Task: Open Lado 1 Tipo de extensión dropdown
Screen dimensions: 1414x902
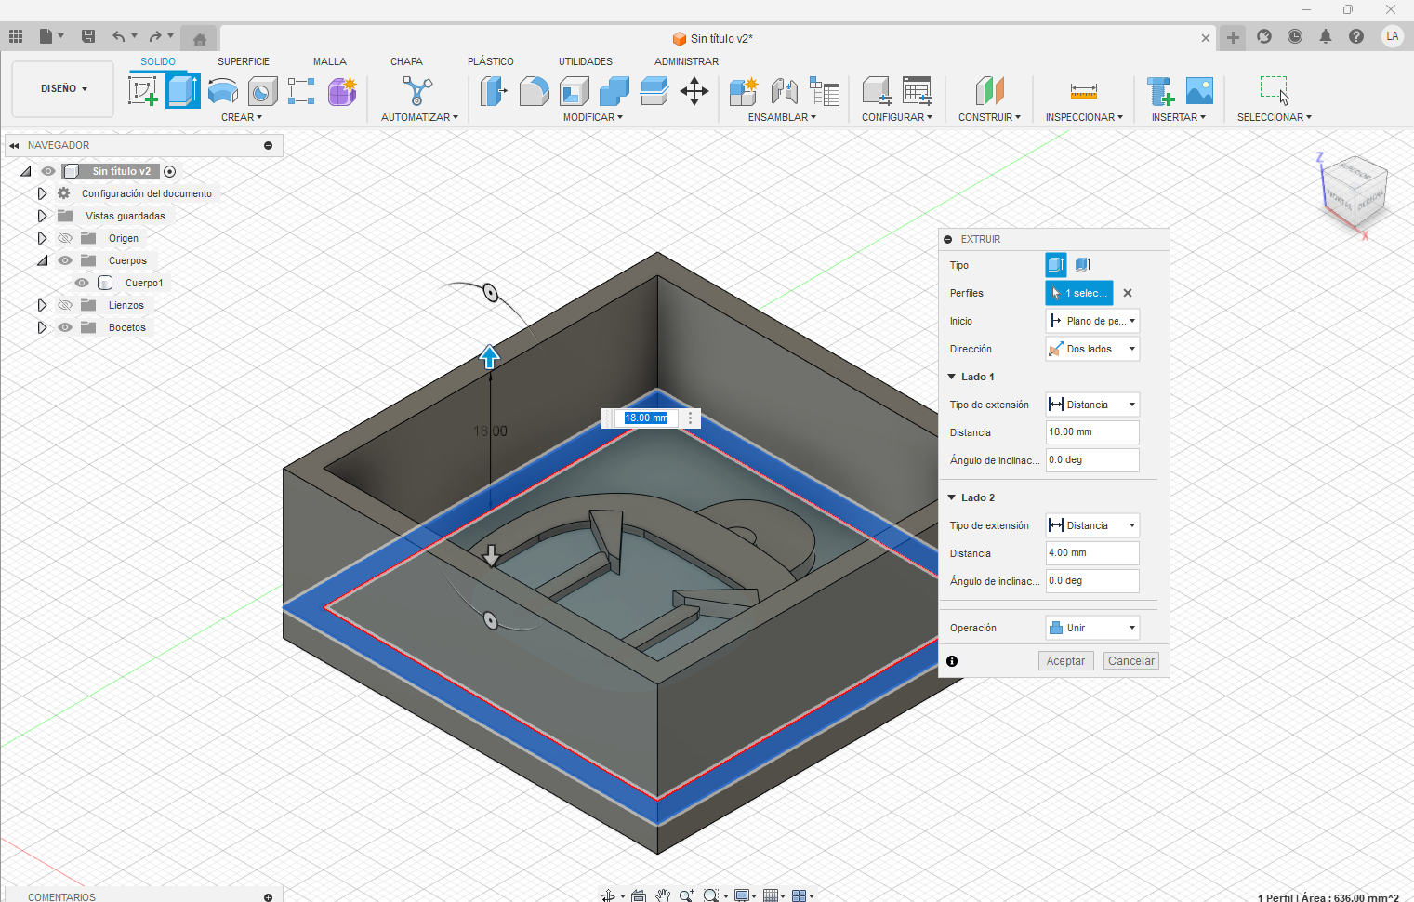Action: tap(1092, 405)
